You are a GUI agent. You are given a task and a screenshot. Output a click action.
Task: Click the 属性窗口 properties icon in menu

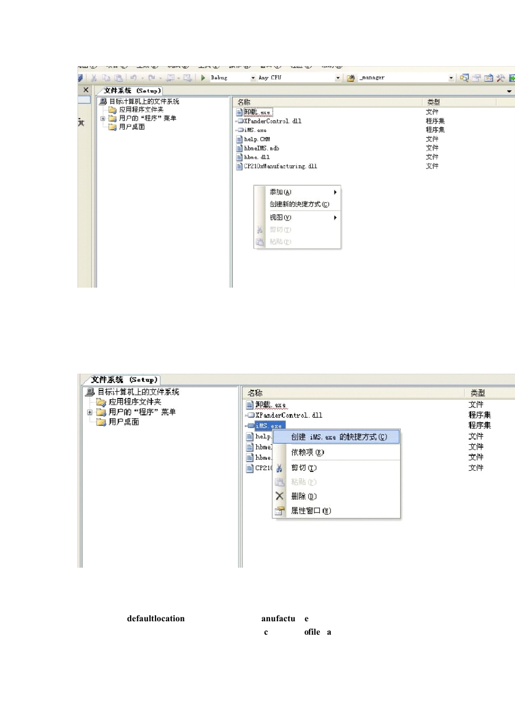279,511
